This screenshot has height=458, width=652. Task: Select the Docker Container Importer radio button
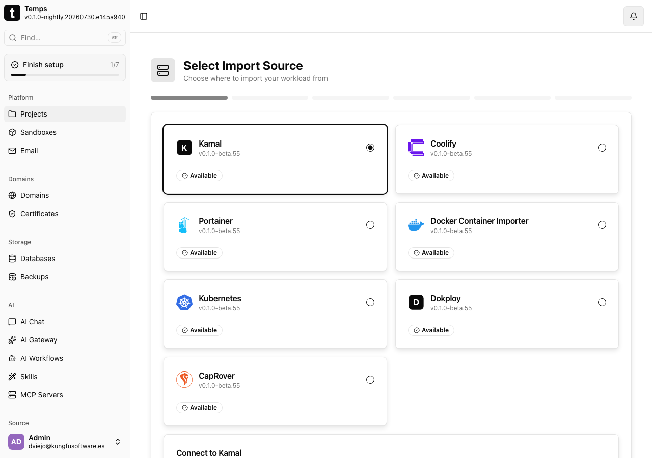[602, 225]
